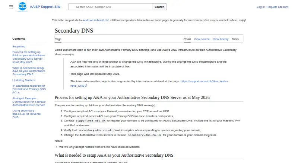Open the hamburger main menu
This screenshot has height=163, width=298.
tap(11, 7)
